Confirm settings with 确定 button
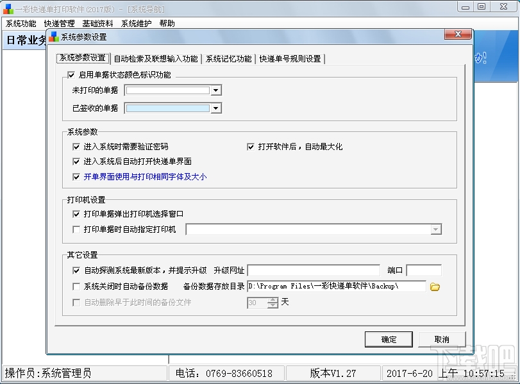This screenshot has width=520, height=384. click(389, 340)
